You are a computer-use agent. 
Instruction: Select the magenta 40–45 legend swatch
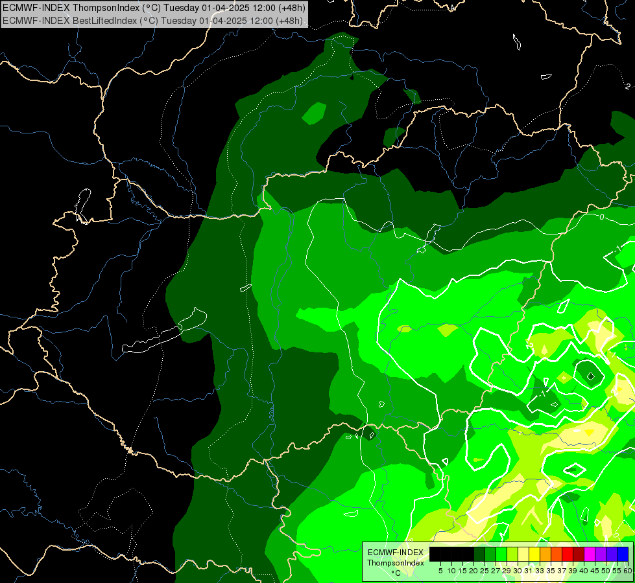[590, 554]
